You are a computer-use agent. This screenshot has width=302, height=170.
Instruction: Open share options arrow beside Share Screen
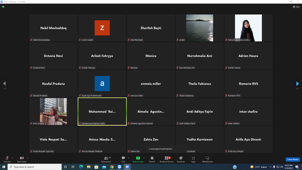point(144,158)
